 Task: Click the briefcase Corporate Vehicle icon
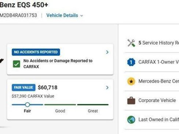point(131,101)
